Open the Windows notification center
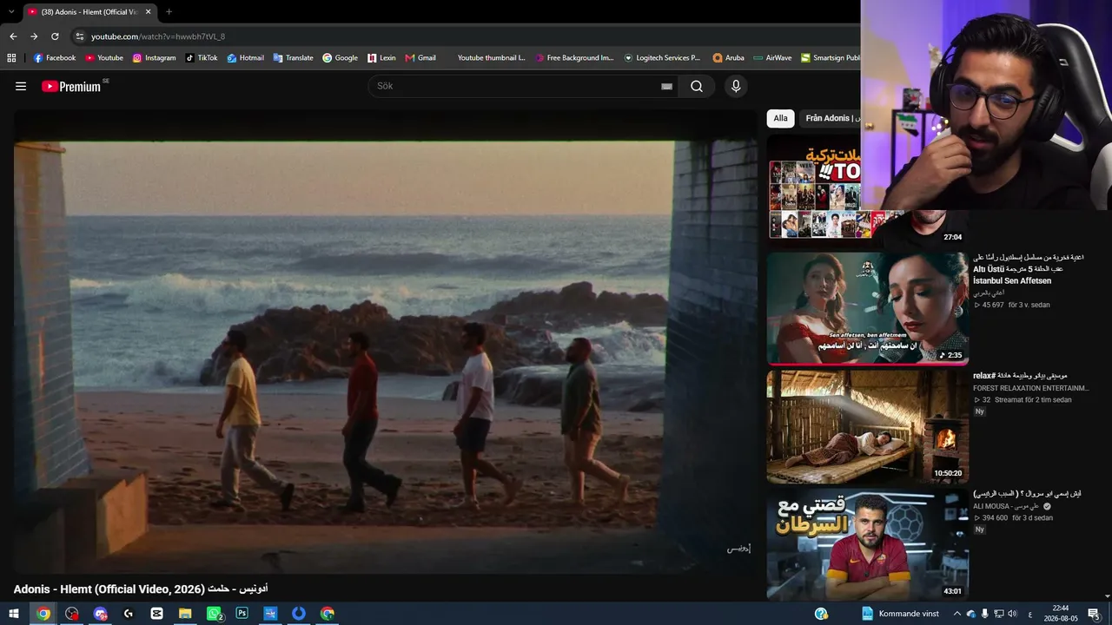This screenshot has height=625, width=1112. tap(1094, 614)
